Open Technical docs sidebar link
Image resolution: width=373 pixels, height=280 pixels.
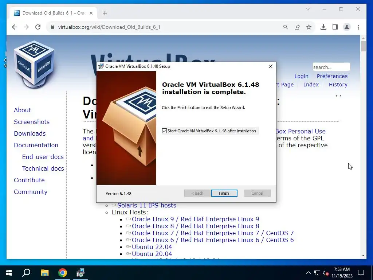coord(43,168)
